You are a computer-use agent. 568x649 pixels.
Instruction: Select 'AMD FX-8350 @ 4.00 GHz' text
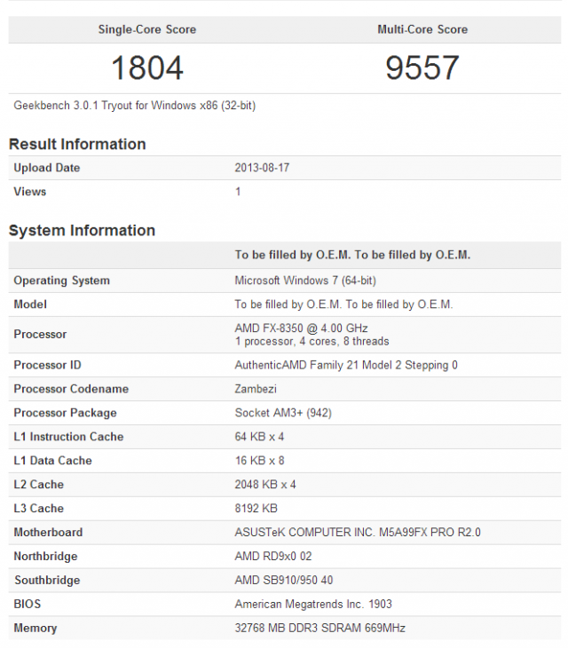point(301,328)
